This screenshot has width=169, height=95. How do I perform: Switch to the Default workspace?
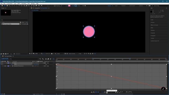click(109, 6)
